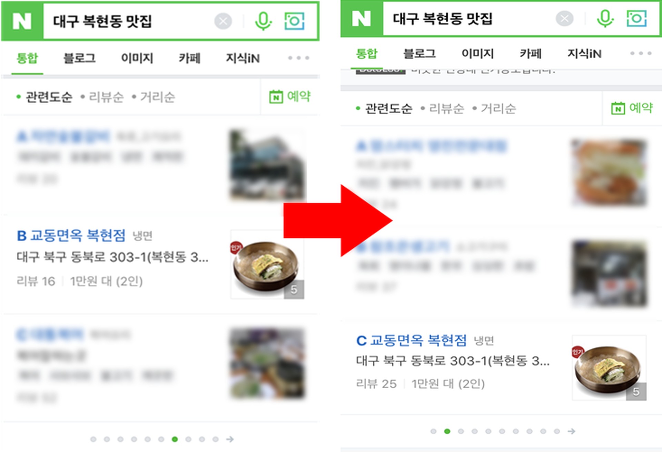This screenshot has height=452, width=662.
Task: Tap the microphone voice search icon on right
Action: 605,18
